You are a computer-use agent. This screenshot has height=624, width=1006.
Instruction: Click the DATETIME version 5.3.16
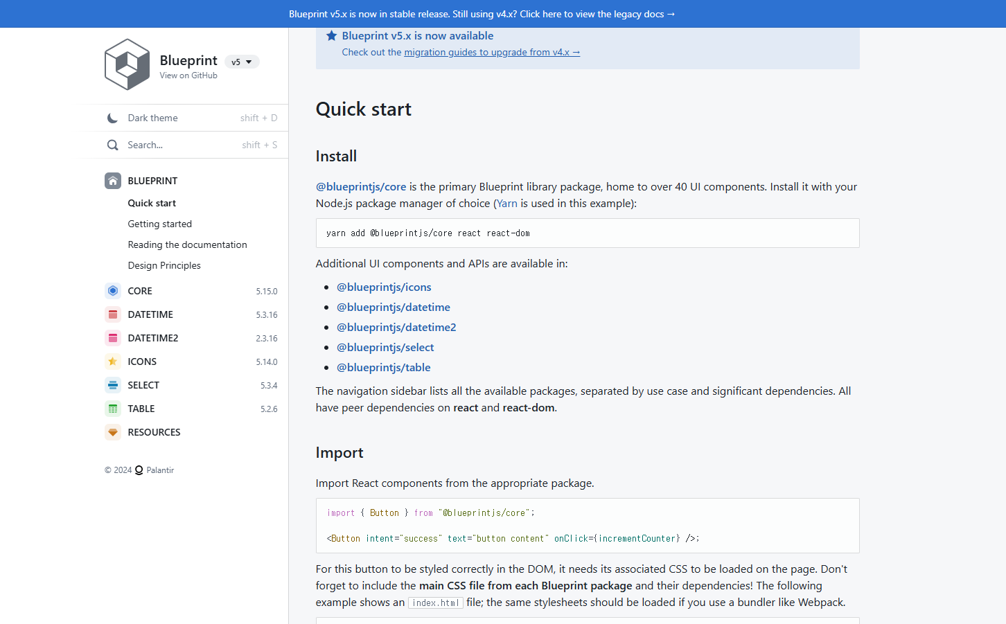tap(267, 315)
